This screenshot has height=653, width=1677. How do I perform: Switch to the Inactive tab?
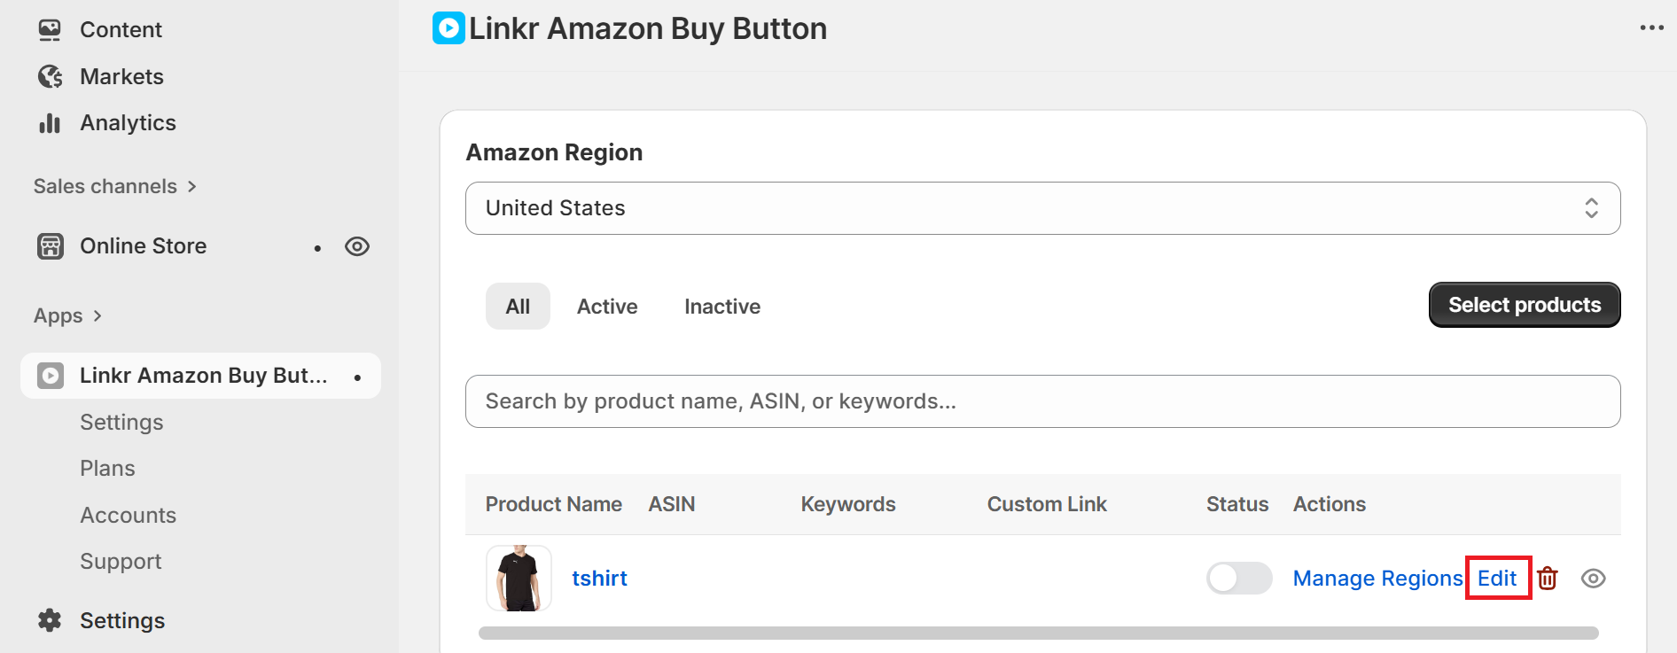click(722, 307)
